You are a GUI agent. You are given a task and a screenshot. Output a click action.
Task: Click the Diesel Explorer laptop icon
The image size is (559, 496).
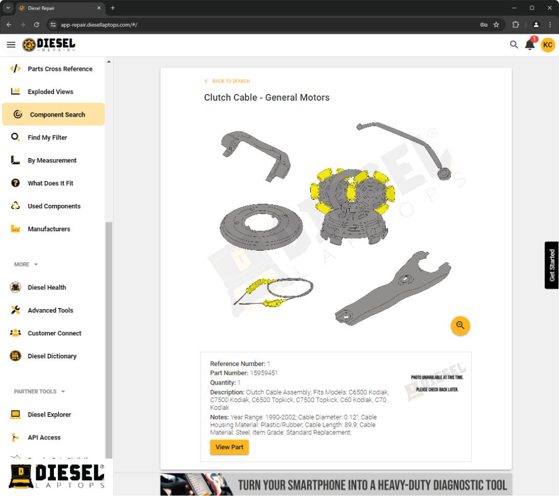click(x=15, y=414)
